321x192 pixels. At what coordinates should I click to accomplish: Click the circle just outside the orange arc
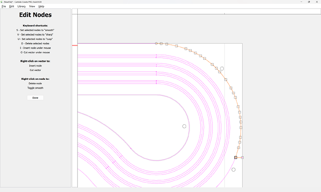pos(222,69)
